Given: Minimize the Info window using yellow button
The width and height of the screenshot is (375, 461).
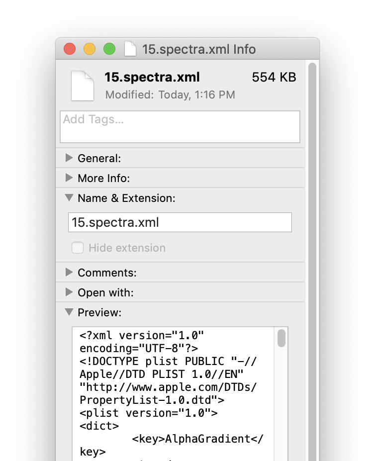Looking at the screenshot, I should point(90,49).
